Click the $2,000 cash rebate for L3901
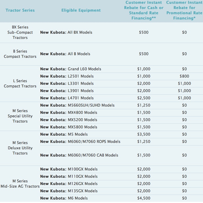 144,91
